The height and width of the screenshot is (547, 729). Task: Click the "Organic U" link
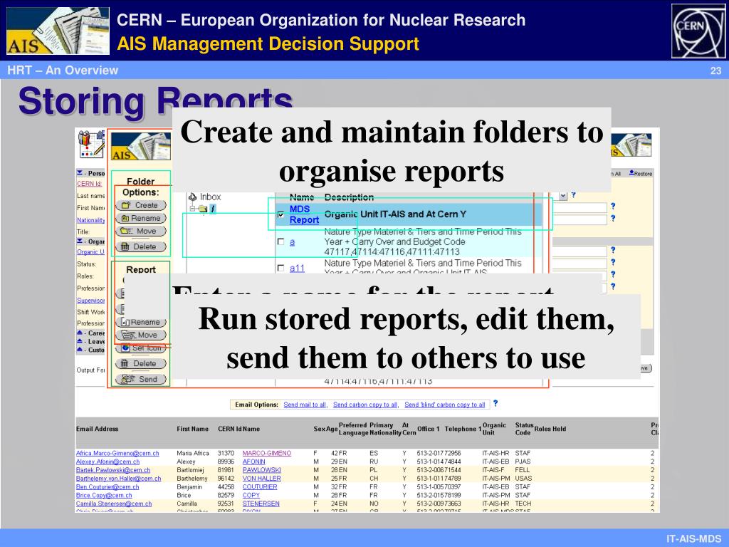coord(90,251)
